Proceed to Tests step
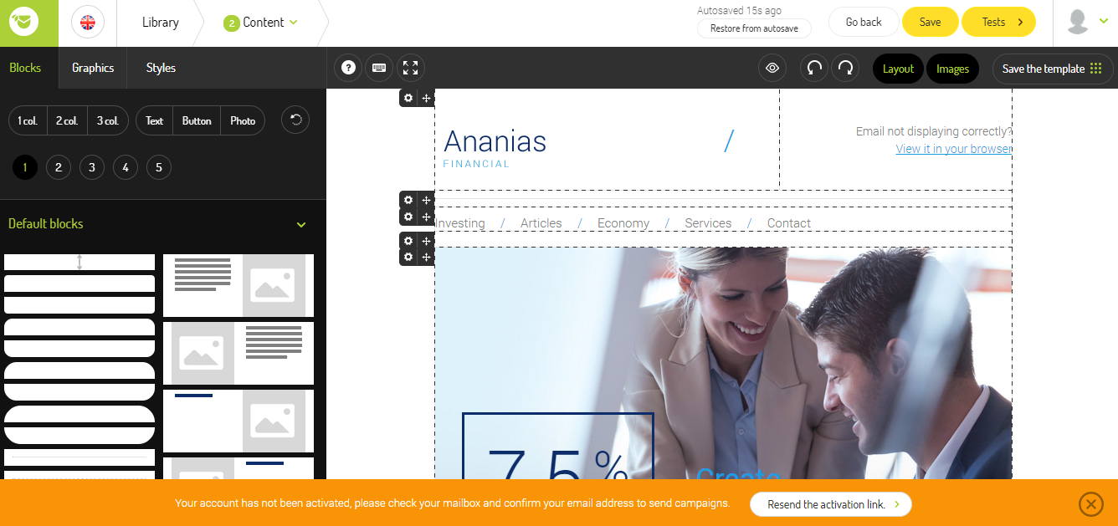Image resolution: width=1118 pixels, height=526 pixels. (x=998, y=23)
